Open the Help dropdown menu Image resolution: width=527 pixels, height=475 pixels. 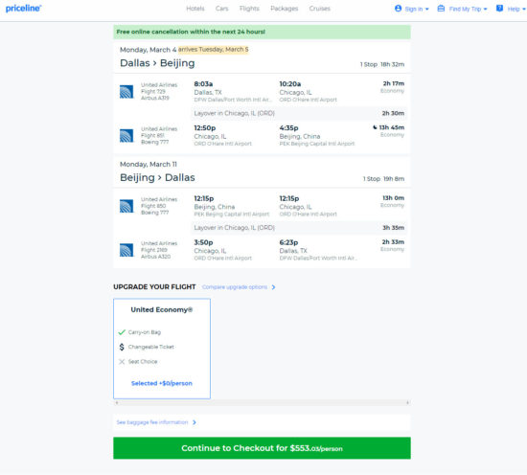point(516,9)
